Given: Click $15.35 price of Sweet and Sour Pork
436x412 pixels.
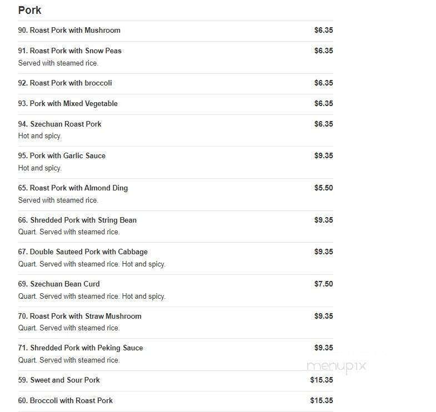Looking at the screenshot, I should [322, 380].
